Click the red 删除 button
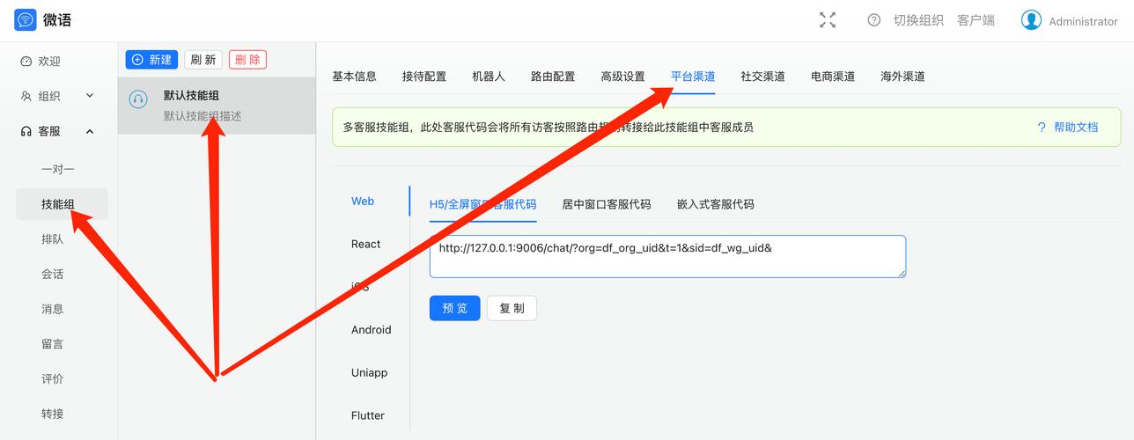 point(247,60)
